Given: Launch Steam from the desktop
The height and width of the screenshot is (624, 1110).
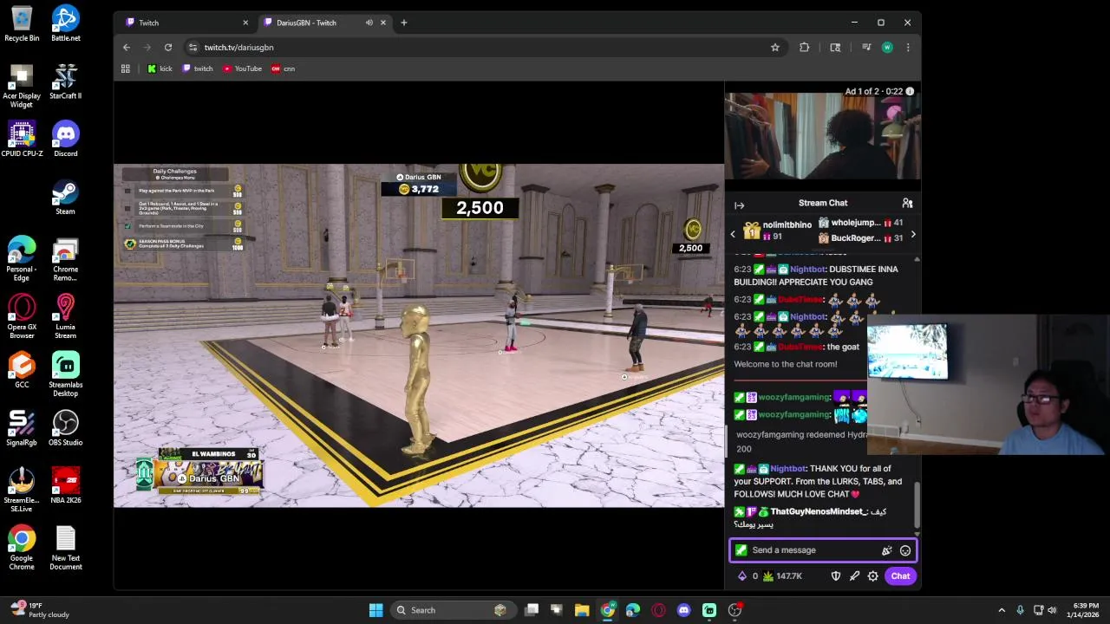Looking at the screenshot, I should [x=66, y=197].
